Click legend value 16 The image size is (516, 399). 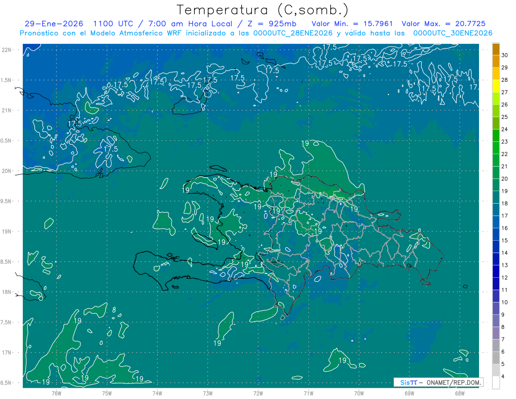click(x=504, y=228)
